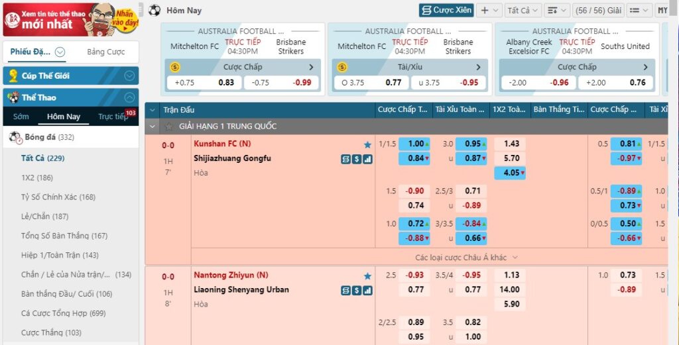Bet -0.75 at -0.99 Brisbane Strikers
The image size is (679, 345).
click(x=281, y=83)
